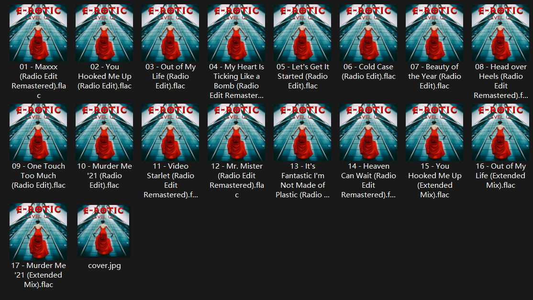Select the 09 - One Touch Too Much thumbnail
This screenshot has height=300, width=533.
click(38, 132)
